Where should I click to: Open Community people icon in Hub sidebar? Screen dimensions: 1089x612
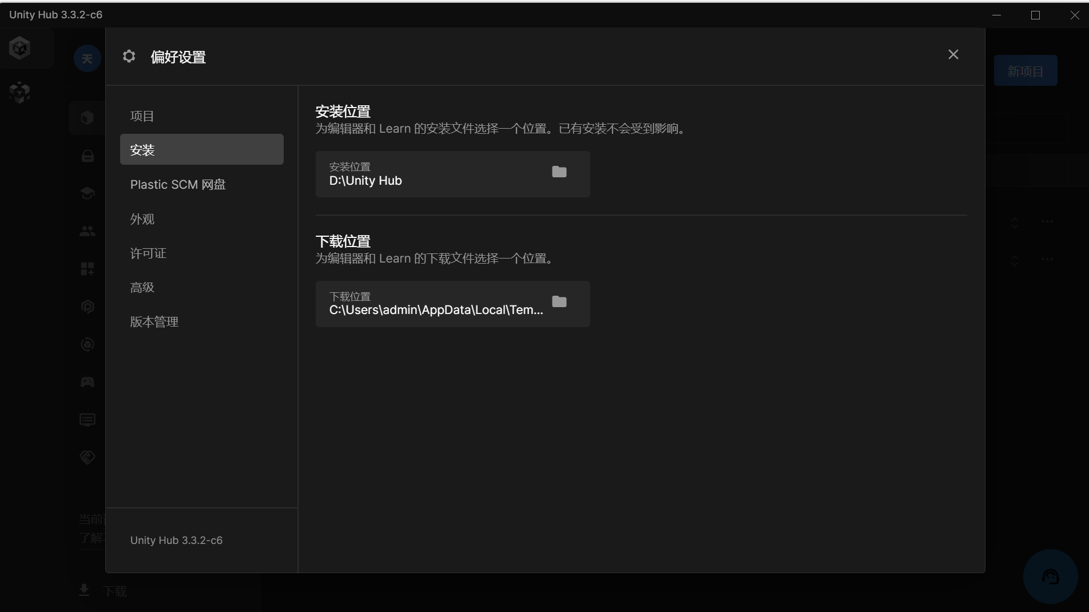pos(88,231)
